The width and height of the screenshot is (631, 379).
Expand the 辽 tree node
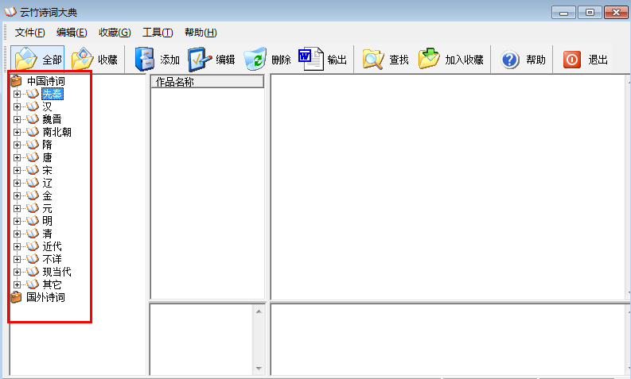[x=17, y=183]
